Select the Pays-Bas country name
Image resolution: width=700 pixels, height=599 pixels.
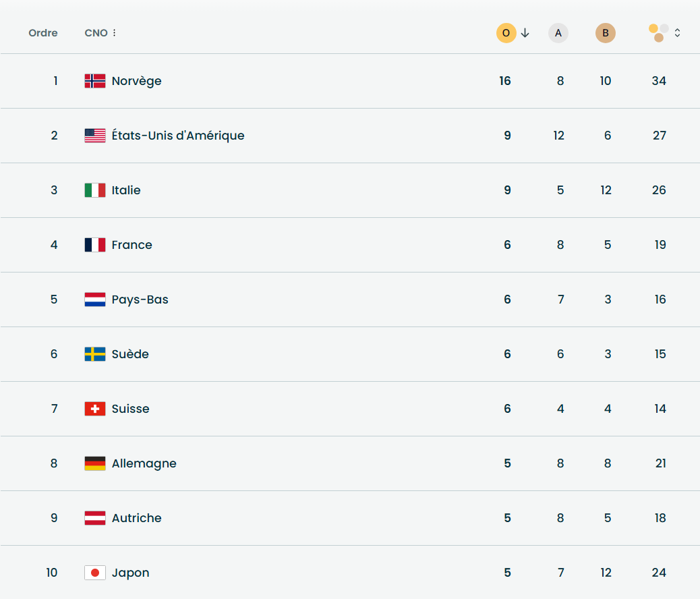pos(140,299)
